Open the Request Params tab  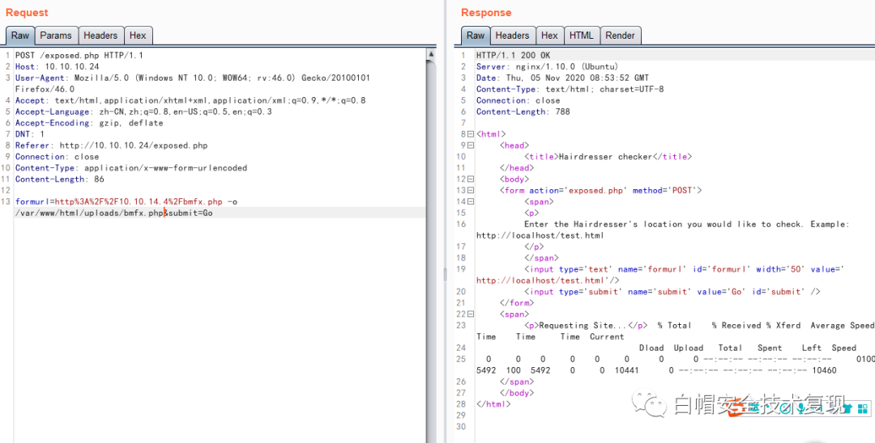coord(56,35)
